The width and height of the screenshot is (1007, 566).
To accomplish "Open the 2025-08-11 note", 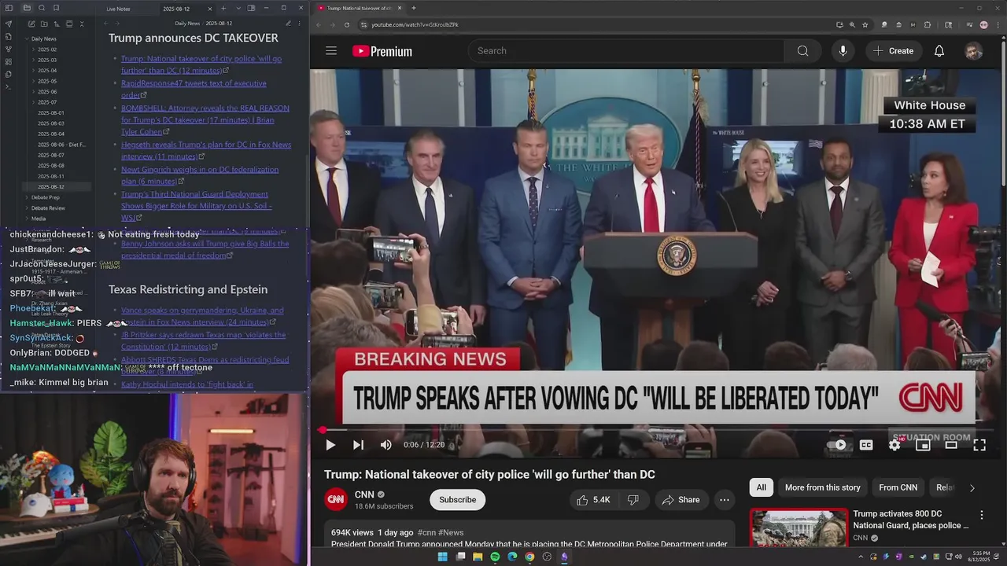I will [x=51, y=176].
